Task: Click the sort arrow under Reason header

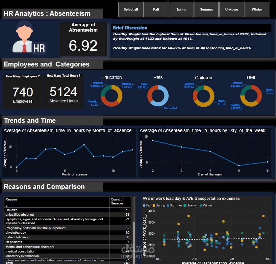Action: (x=7, y=206)
